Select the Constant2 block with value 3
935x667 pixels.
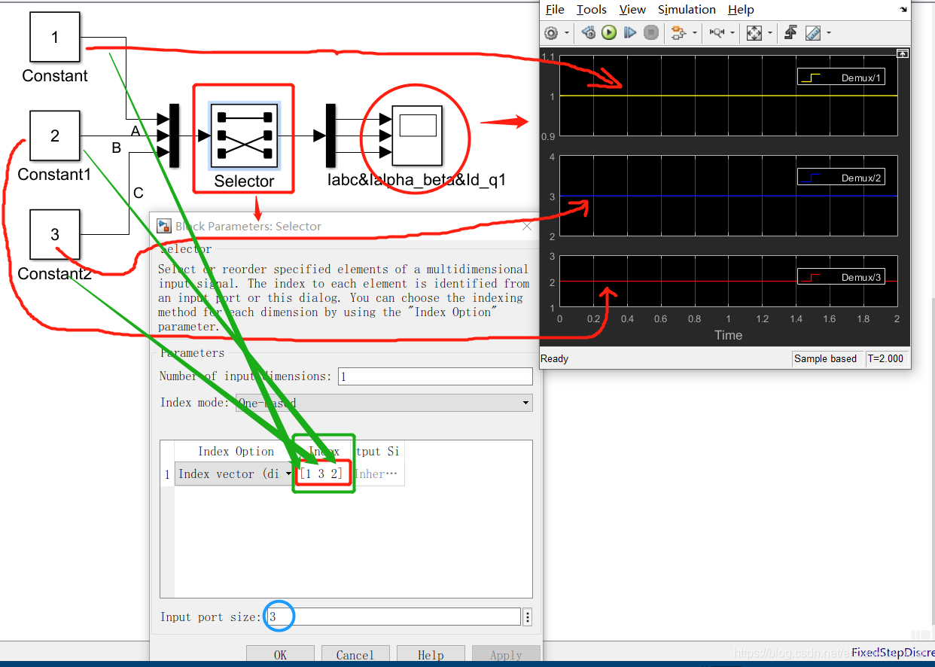tap(55, 235)
